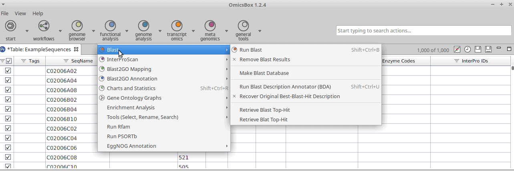
Task: Open the start toolbar icon
Action: click(10, 26)
